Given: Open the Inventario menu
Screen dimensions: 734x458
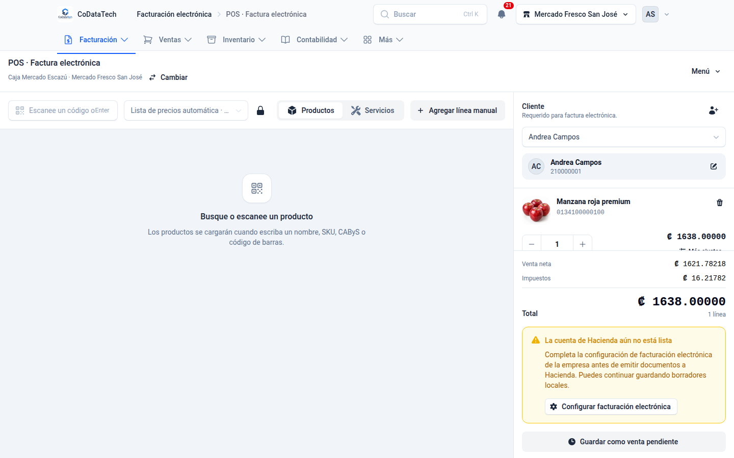Looking at the screenshot, I should coord(237,40).
